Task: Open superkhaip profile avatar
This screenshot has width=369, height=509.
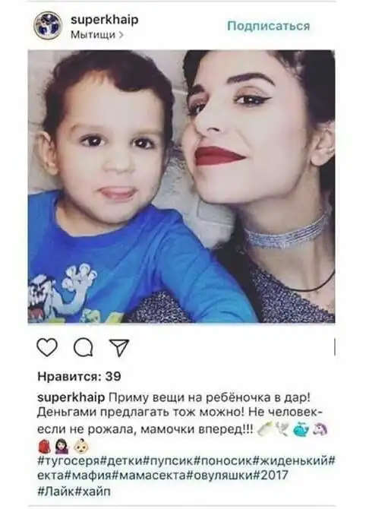Action: 48,26
